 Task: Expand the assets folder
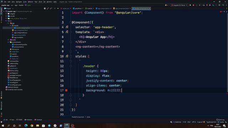(8, 40)
